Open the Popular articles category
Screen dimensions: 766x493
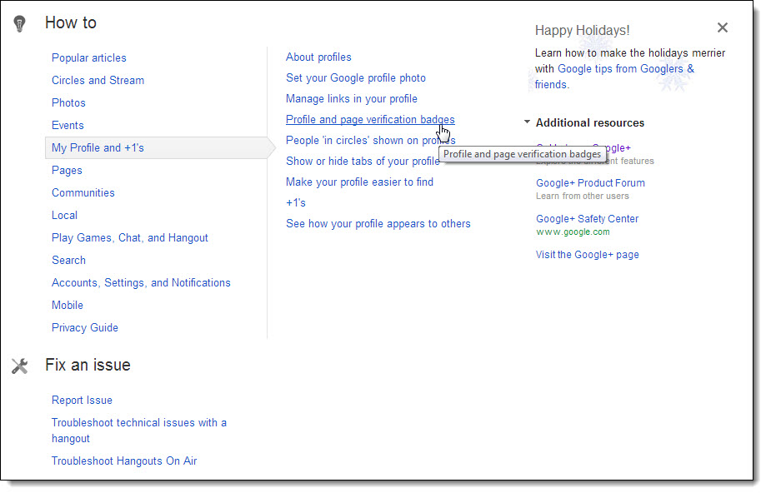click(x=89, y=57)
